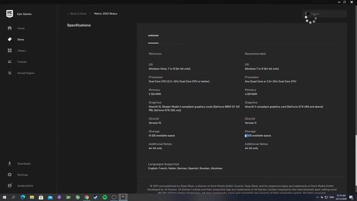Open the Settings gear icon
357x201 pixels.
coord(9,175)
